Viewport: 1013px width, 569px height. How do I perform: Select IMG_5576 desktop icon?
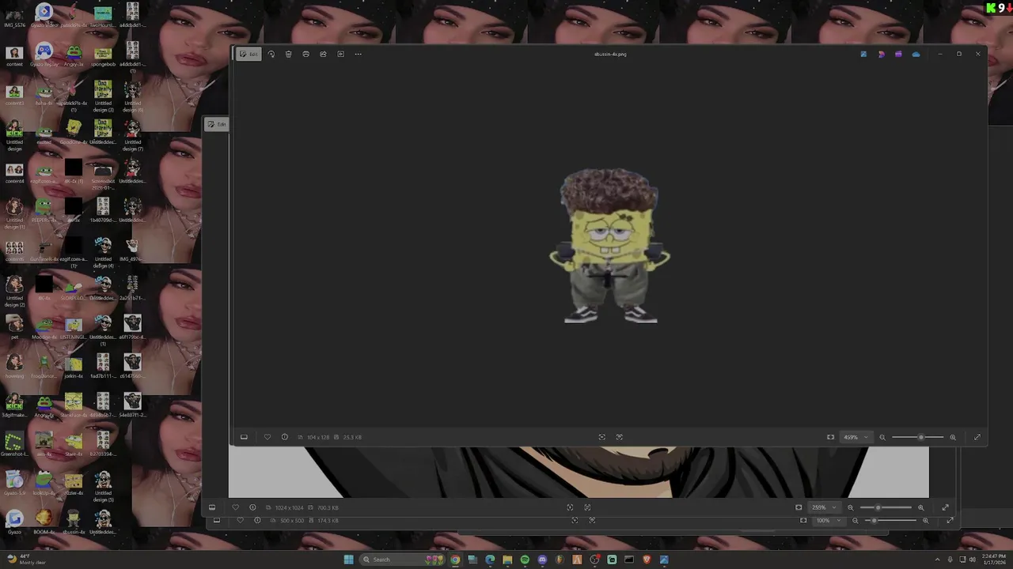(x=14, y=16)
